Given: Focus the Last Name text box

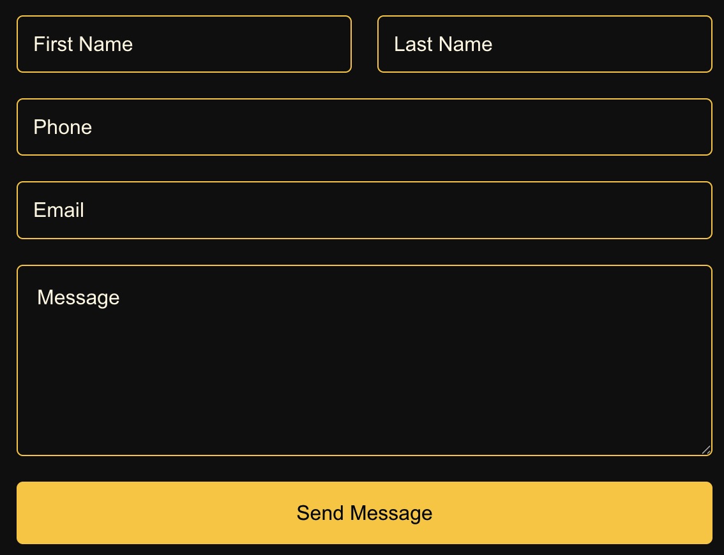Looking at the screenshot, I should [x=545, y=44].
